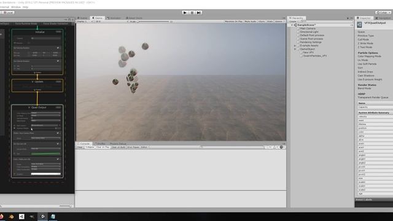Uncheck the first Initialize block checkbox

[58, 48]
